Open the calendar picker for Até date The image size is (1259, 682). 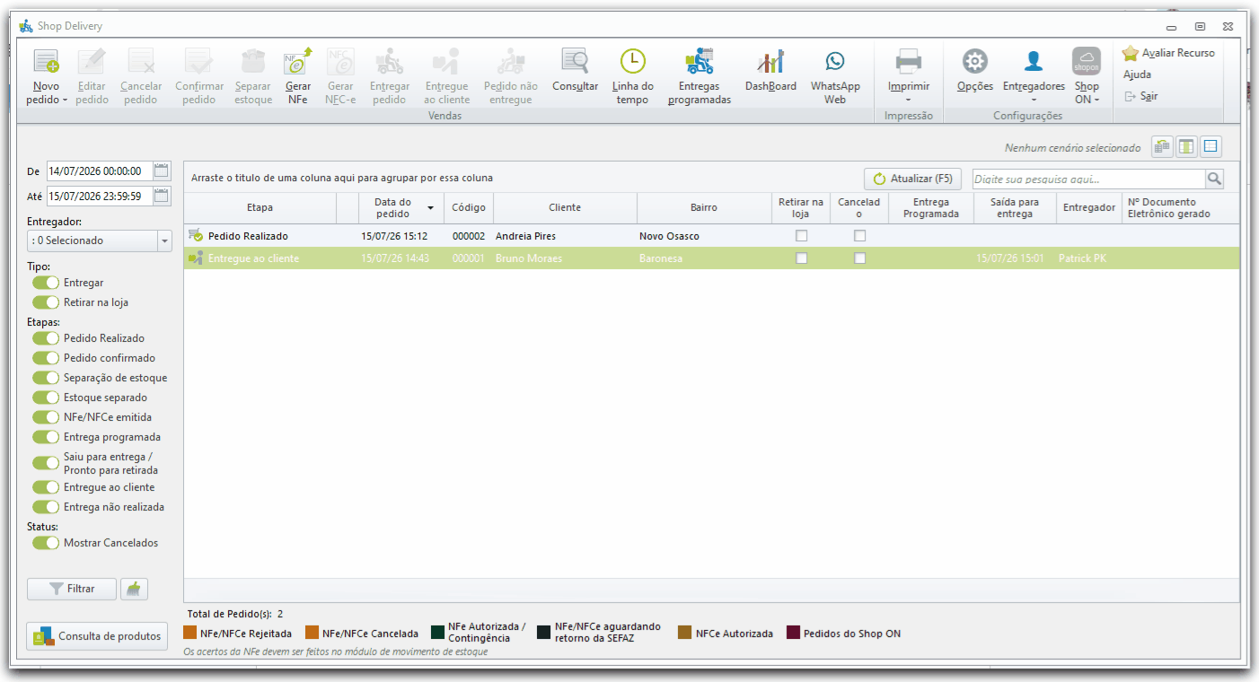click(162, 196)
